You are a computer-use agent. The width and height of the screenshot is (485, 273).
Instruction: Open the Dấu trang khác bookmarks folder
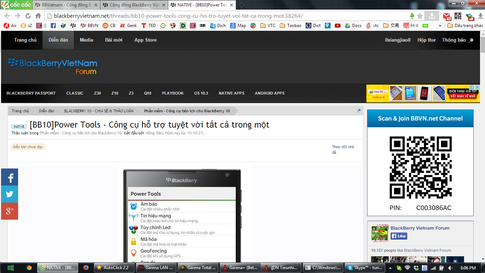click(x=465, y=26)
